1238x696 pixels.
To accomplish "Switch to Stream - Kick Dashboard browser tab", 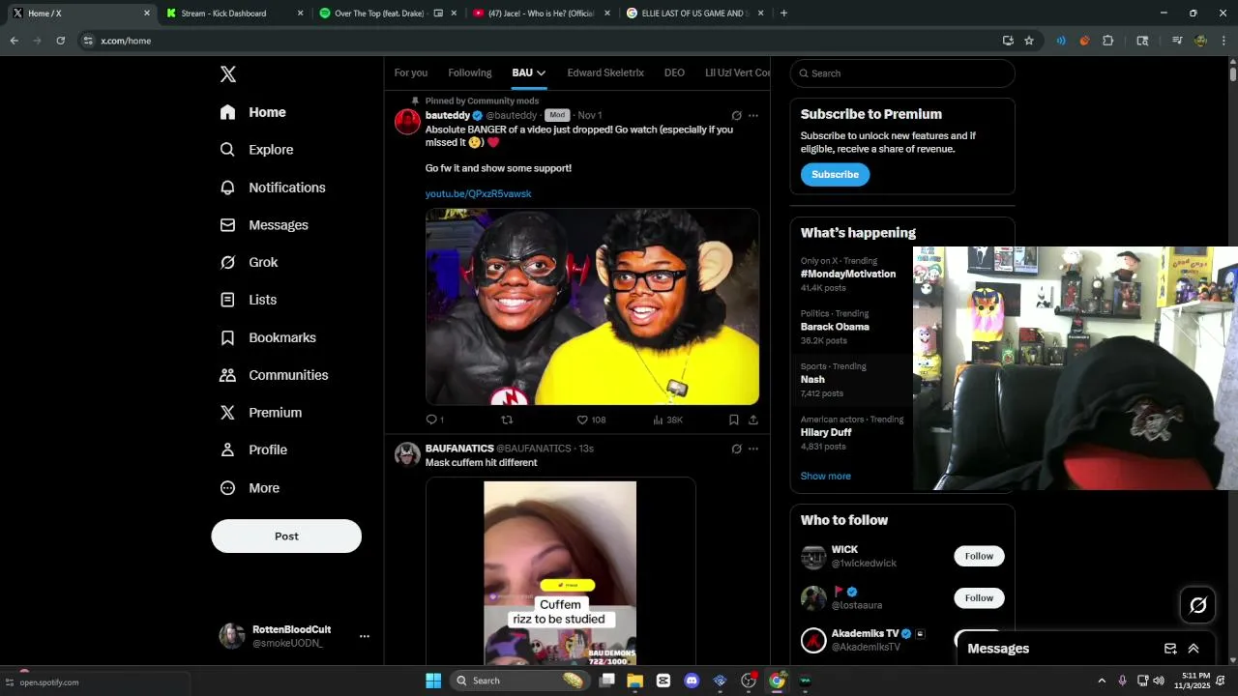I will [232, 14].
